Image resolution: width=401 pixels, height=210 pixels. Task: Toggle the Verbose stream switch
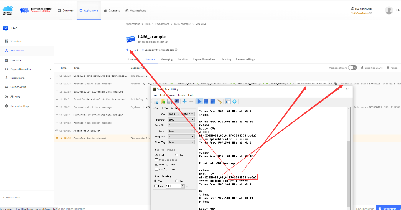point(353,68)
